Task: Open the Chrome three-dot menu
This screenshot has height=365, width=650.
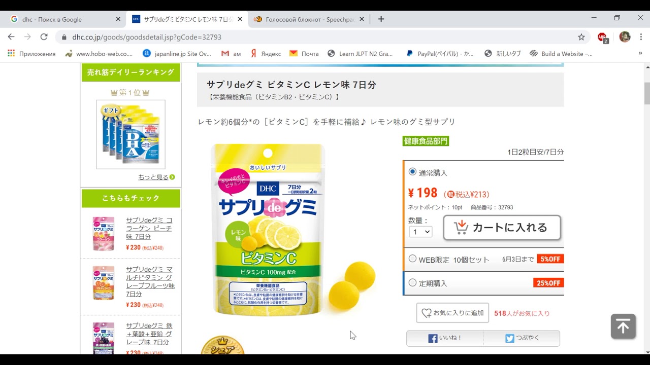Action: pyautogui.click(x=641, y=37)
